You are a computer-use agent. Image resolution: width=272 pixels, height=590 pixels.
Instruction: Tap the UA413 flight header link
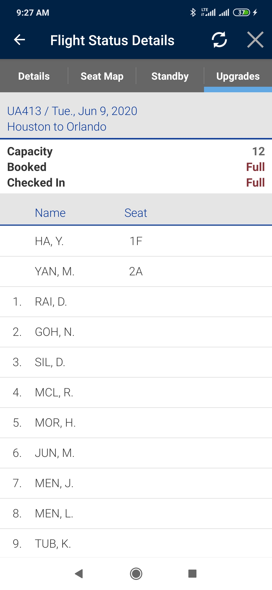(x=72, y=111)
